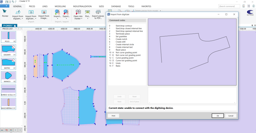The height and width of the screenshot is (133, 256).
Task: Expand the Plot dropdown menu
Action: [87, 19]
